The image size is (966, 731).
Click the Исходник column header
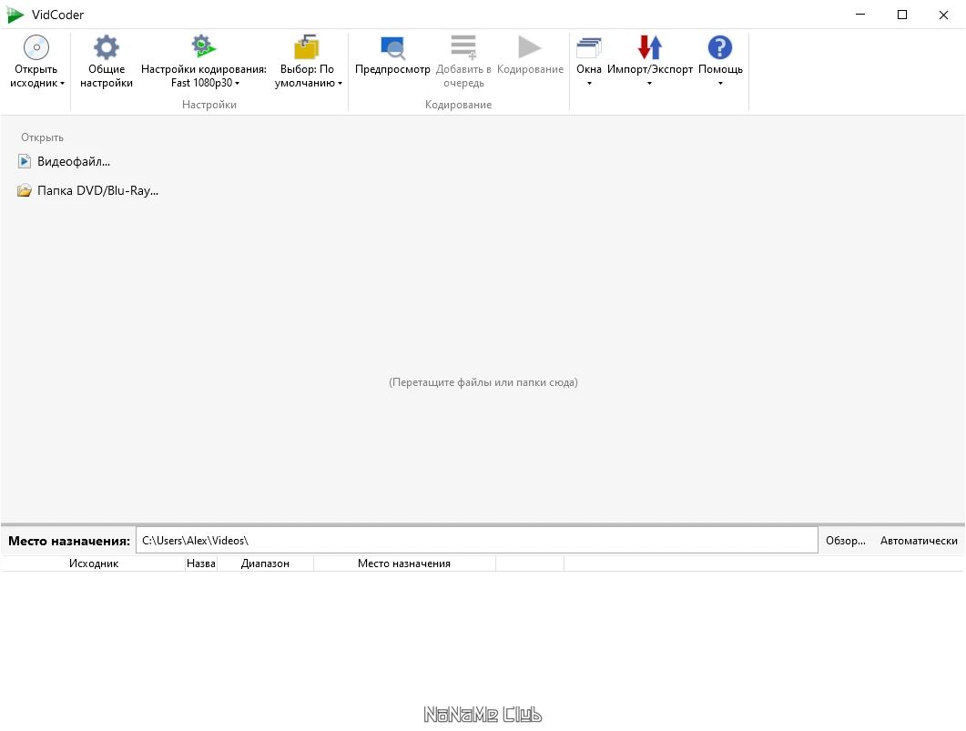[x=94, y=563]
